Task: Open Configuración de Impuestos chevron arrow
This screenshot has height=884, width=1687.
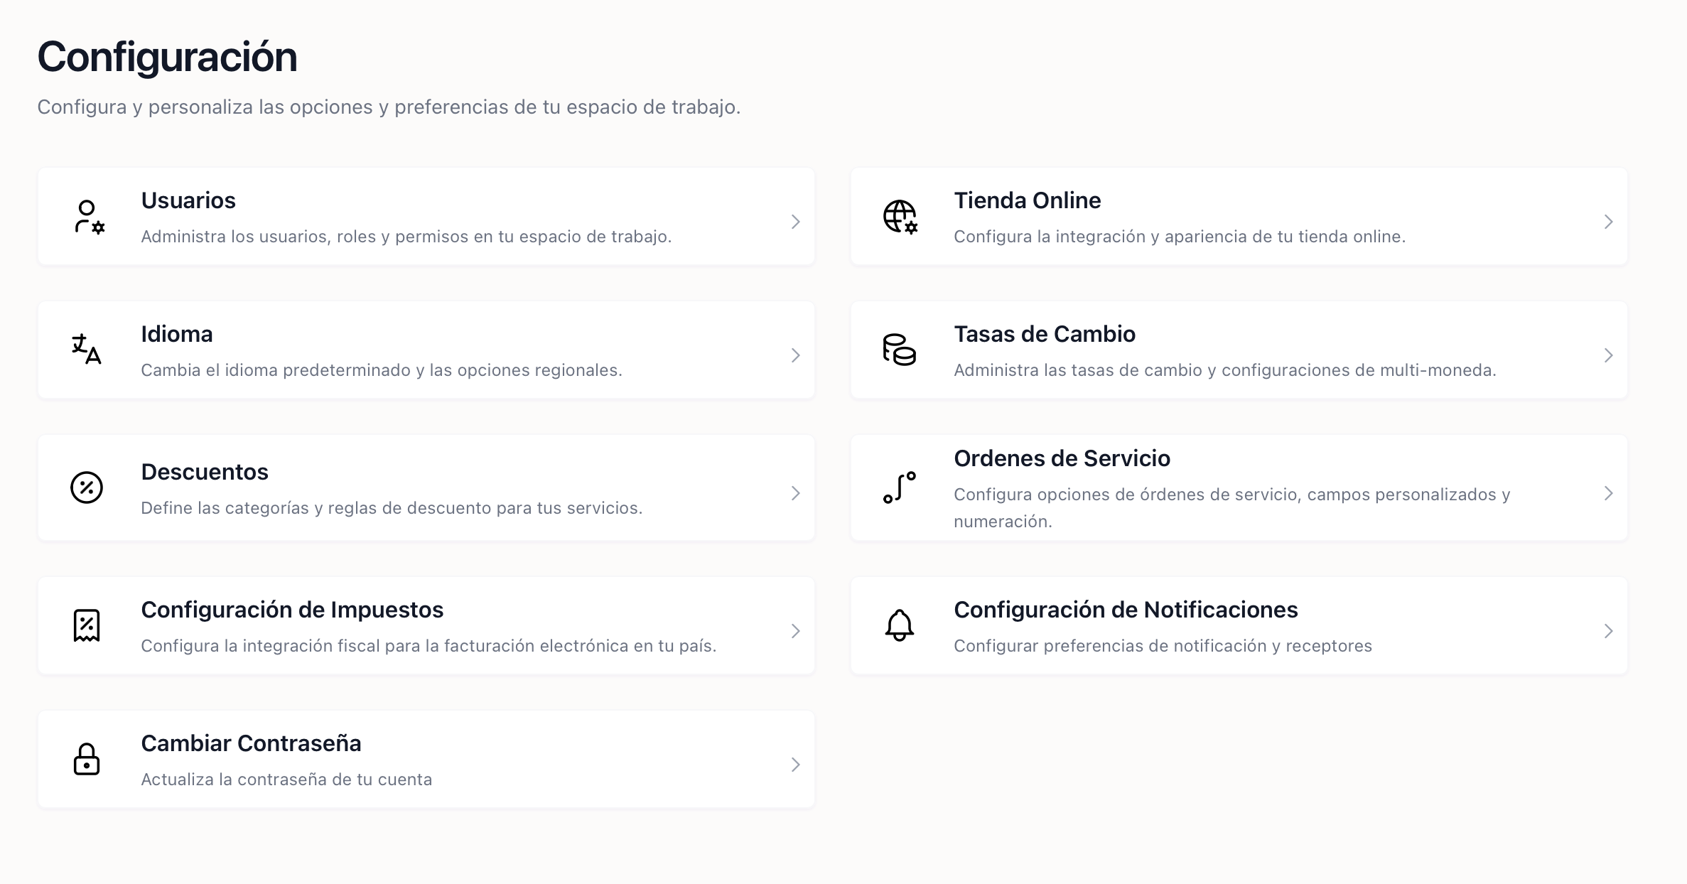Action: coord(796,631)
